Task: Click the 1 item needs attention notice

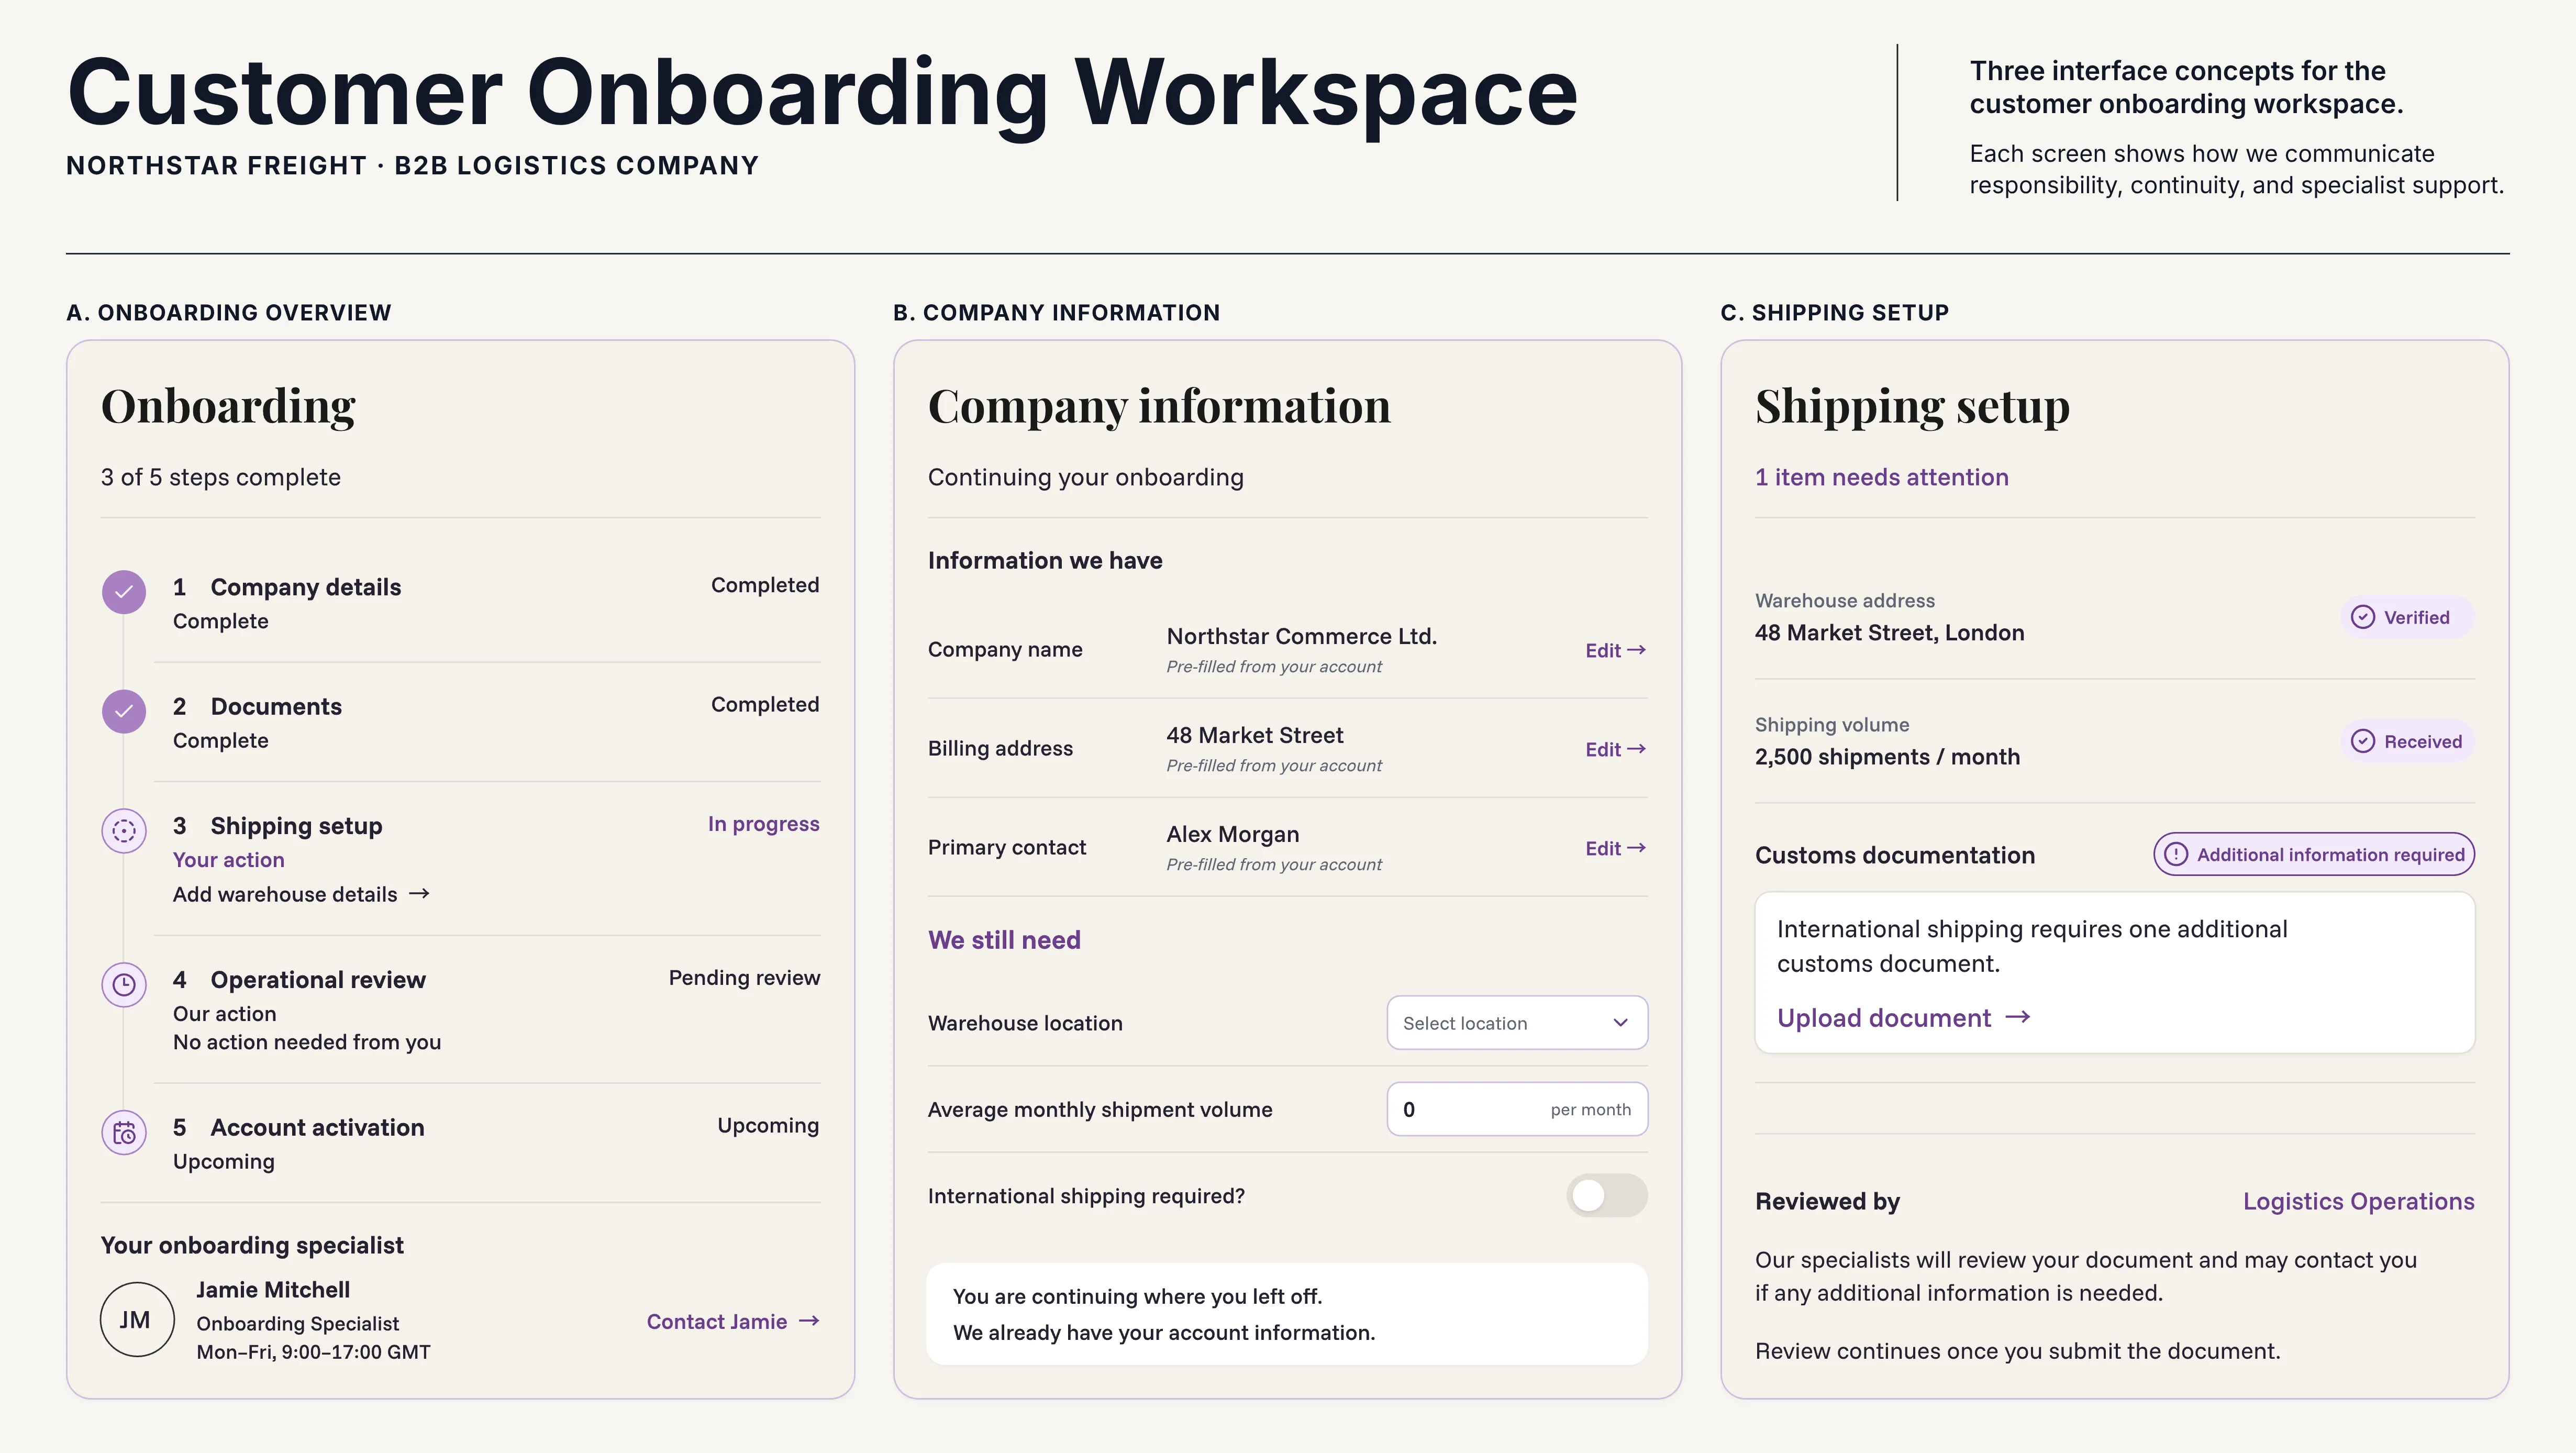Action: [1881, 477]
